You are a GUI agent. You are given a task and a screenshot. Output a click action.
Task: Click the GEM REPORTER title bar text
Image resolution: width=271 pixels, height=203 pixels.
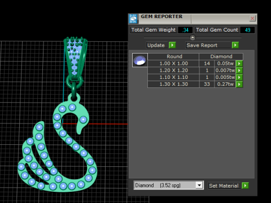(x=161, y=16)
